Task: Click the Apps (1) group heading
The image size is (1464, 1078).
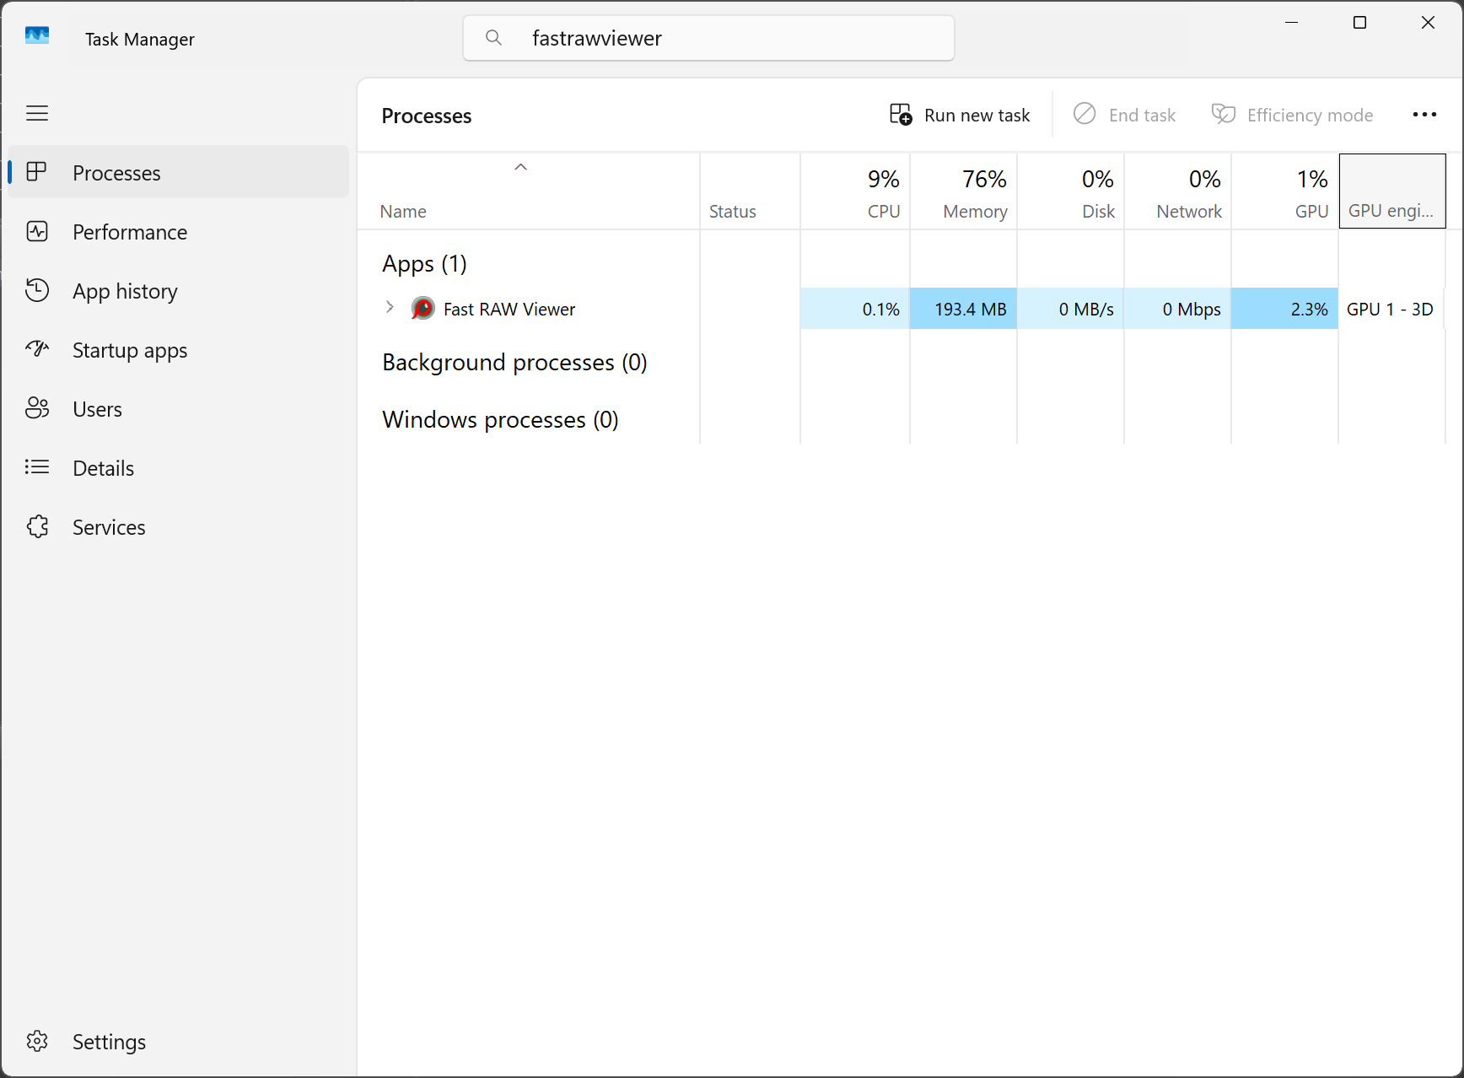Action: pos(424,264)
